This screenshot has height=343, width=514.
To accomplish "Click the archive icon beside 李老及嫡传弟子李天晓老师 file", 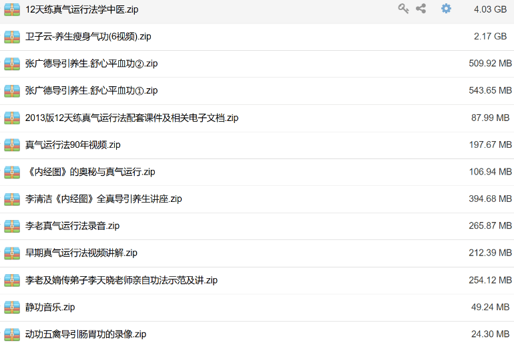I will coord(12,280).
